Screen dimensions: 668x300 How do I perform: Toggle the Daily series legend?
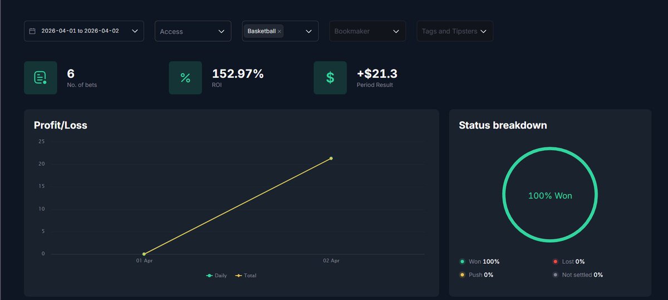coord(217,276)
